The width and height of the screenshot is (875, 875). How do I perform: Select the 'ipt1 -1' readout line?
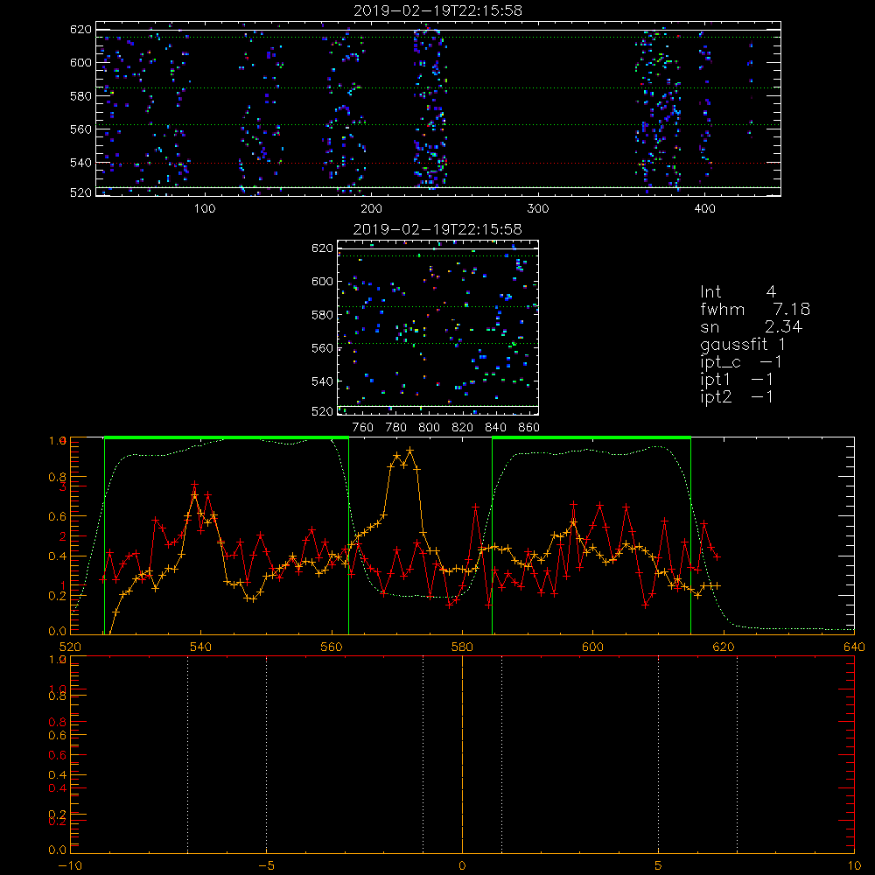(x=737, y=380)
